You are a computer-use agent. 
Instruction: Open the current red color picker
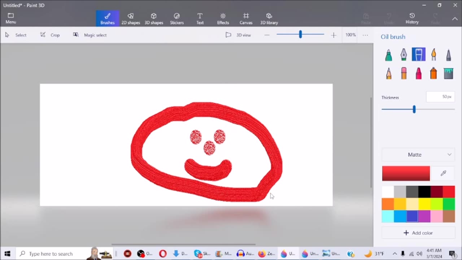(x=406, y=173)
